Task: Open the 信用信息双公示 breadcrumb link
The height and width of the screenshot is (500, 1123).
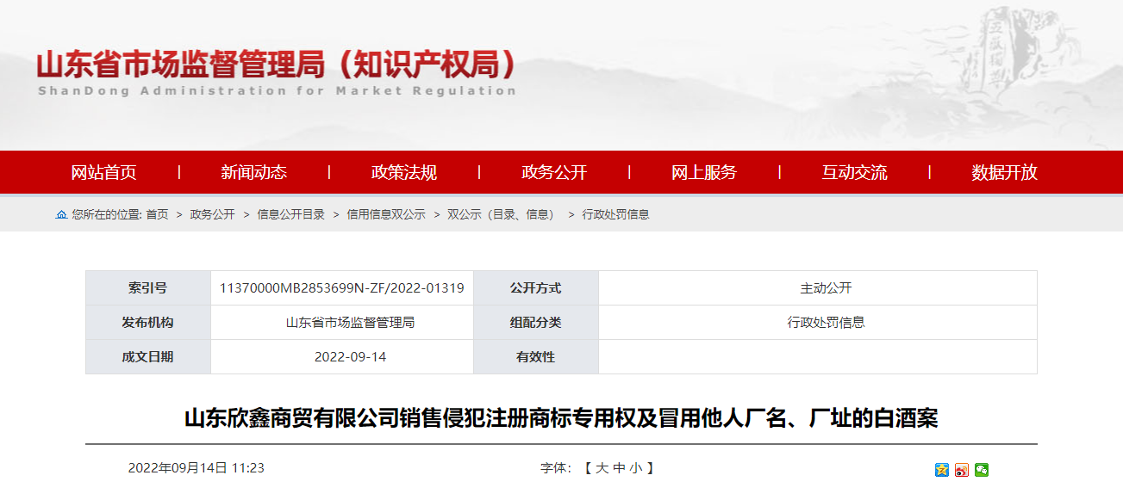Action: tap(386, 214)
